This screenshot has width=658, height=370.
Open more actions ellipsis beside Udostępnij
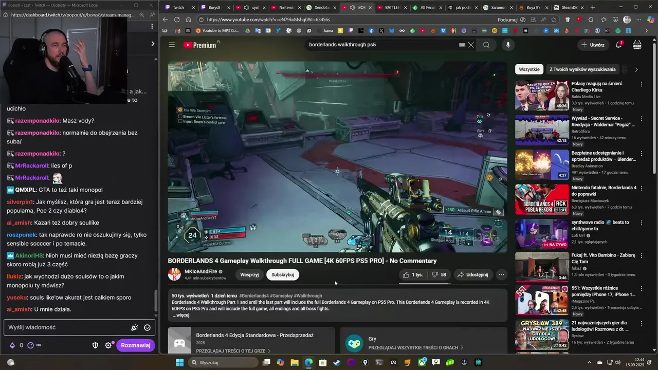pyautogui.click(x=501, y=274)
